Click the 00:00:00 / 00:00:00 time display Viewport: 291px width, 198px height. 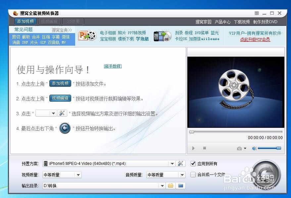(265, 137)
